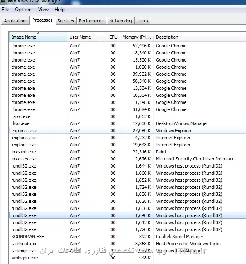The width and height of the screenshot is (246, 264).
Task: Open the View menu
Action: click(x=43, y=10)
